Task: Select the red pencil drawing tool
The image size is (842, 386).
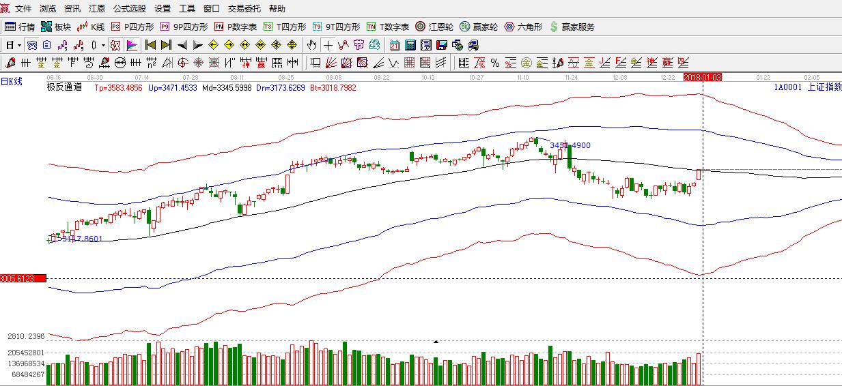Action: point(10,63)
